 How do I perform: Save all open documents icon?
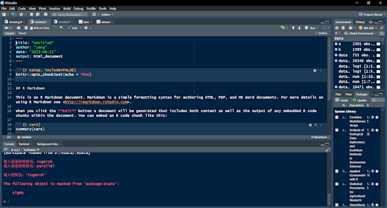point(38,15)
